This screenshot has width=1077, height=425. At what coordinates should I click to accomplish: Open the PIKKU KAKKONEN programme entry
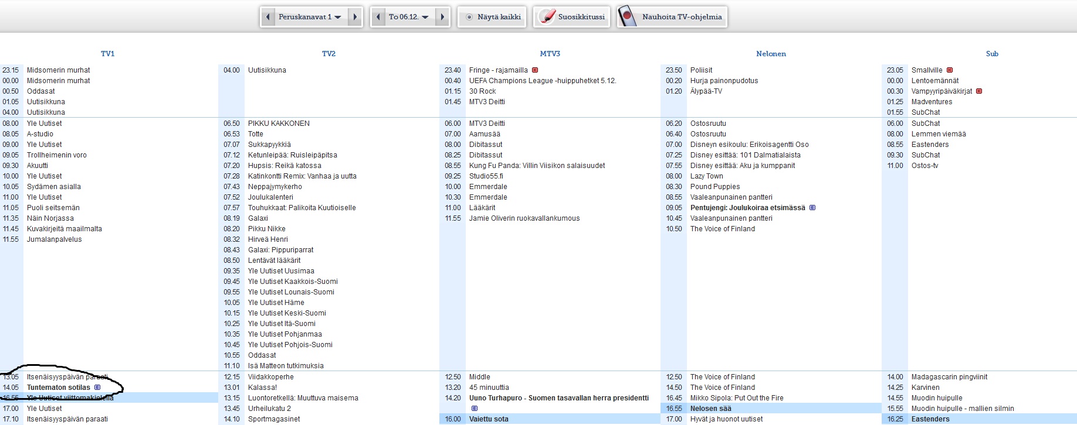[279, 124]
